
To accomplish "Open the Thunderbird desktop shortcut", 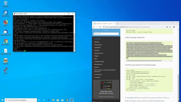I will pyautogui.click(x=6, y=32).
